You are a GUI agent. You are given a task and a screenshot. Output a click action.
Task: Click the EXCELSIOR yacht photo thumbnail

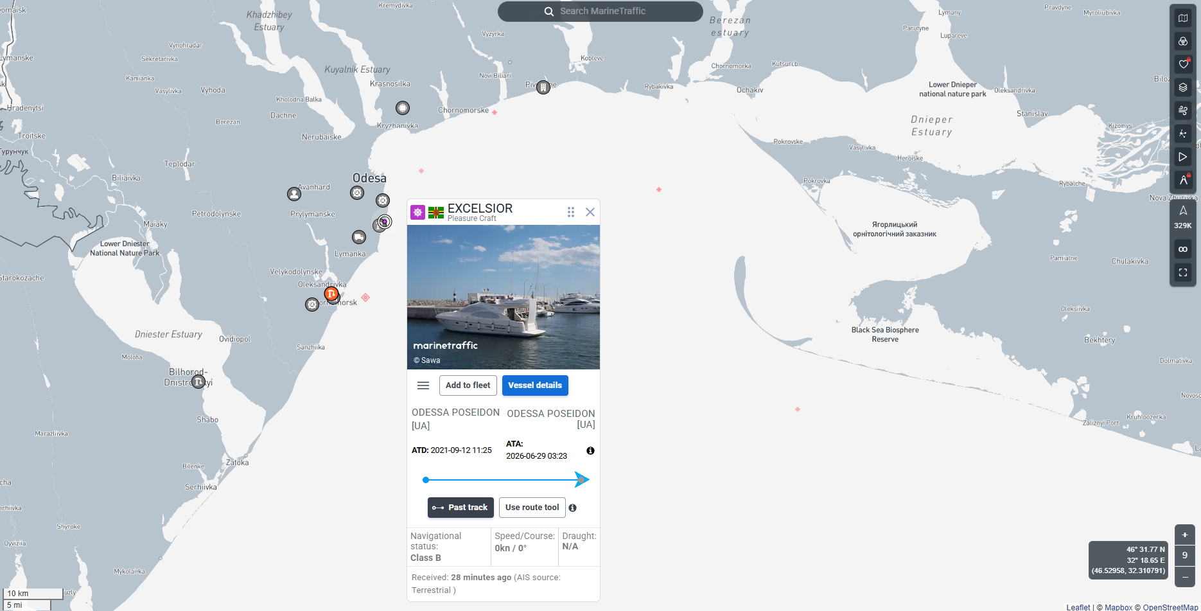coord(504,297)
